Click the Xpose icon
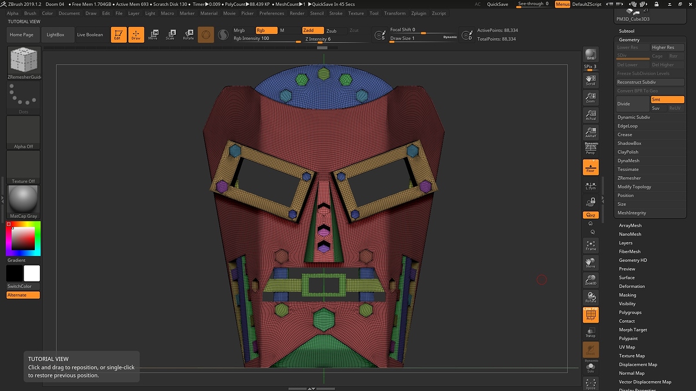Screen dimensions: 696x391 tap(590, 383)
